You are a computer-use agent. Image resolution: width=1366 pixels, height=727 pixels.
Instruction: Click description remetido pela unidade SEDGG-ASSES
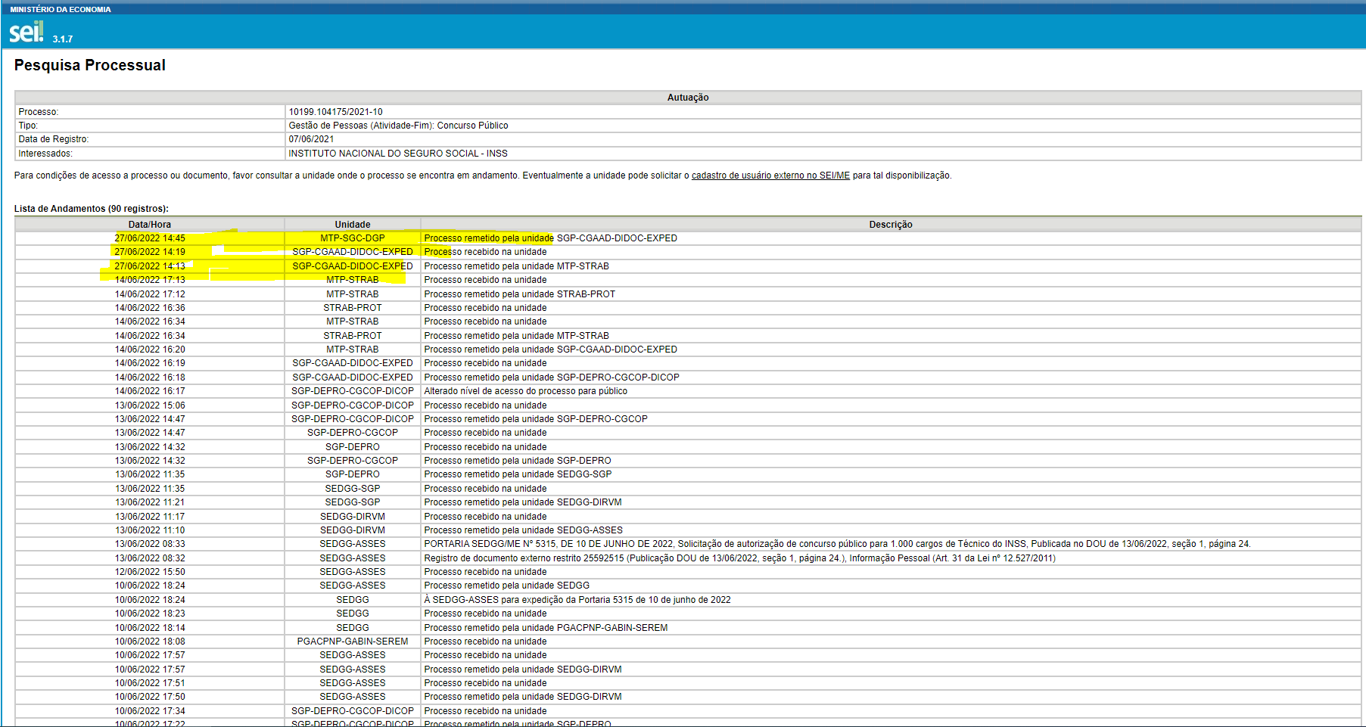tap(524, 530)
